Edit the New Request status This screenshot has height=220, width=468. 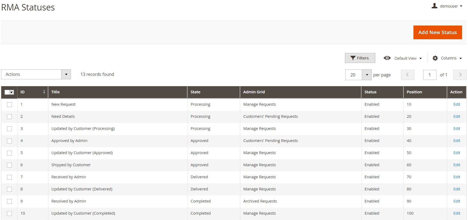457,104
